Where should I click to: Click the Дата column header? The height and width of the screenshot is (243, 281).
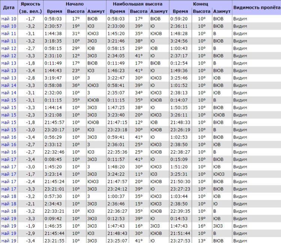9,8
